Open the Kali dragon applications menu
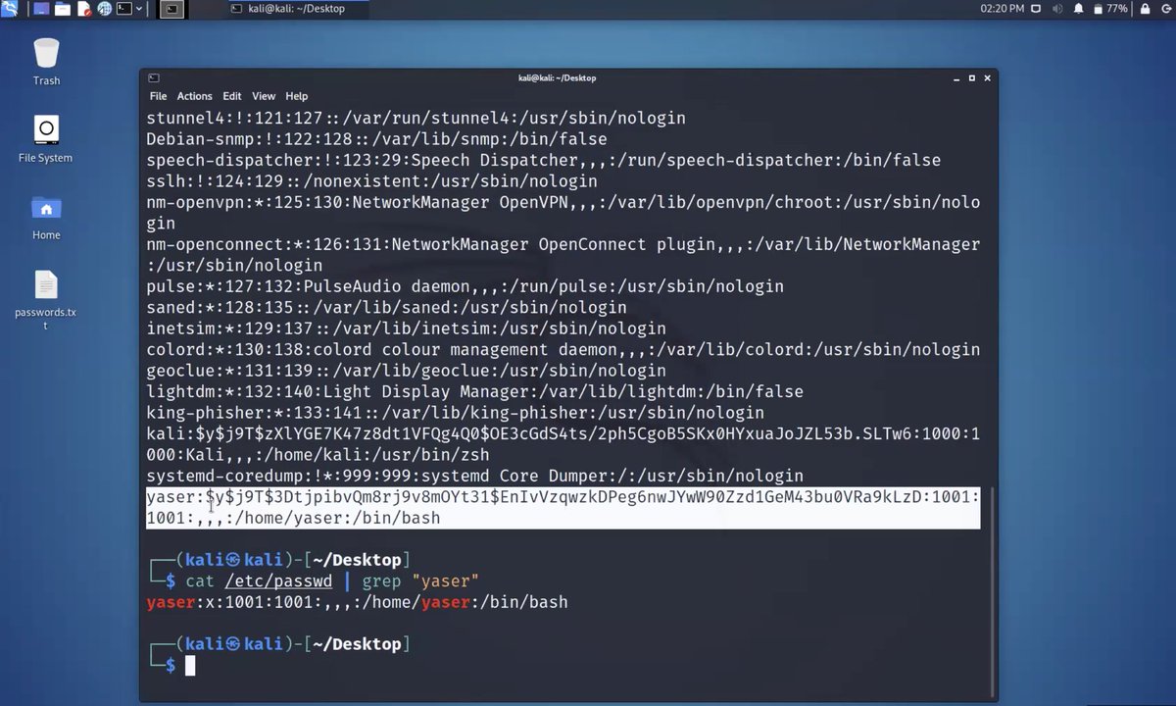The width and height of the screenshot is (1176, 706). 9,9
